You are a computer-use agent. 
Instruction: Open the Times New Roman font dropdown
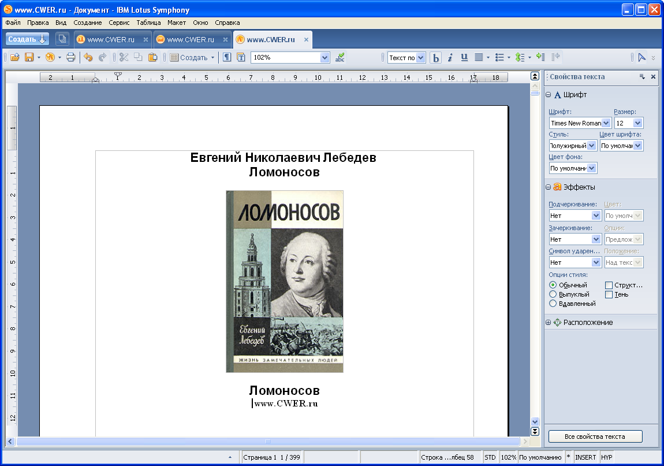pos(606,123)
